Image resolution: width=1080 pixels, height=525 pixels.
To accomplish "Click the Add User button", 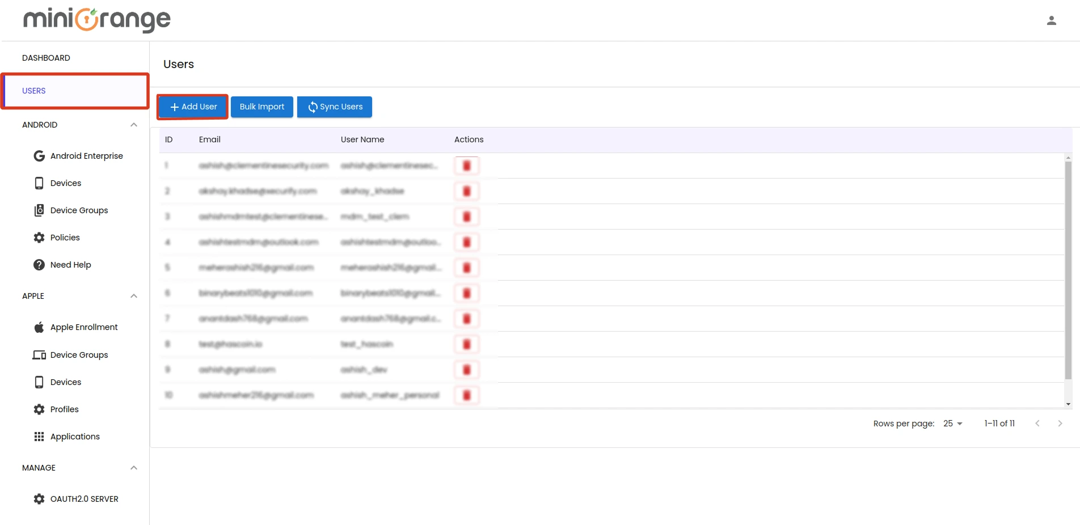I will coord(192,107).
